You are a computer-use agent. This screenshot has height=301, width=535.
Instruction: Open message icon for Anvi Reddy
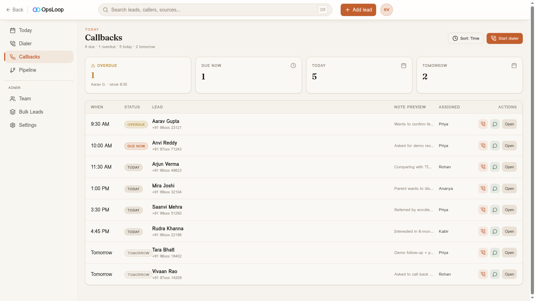pyautogui.click(x=495, y=146)
